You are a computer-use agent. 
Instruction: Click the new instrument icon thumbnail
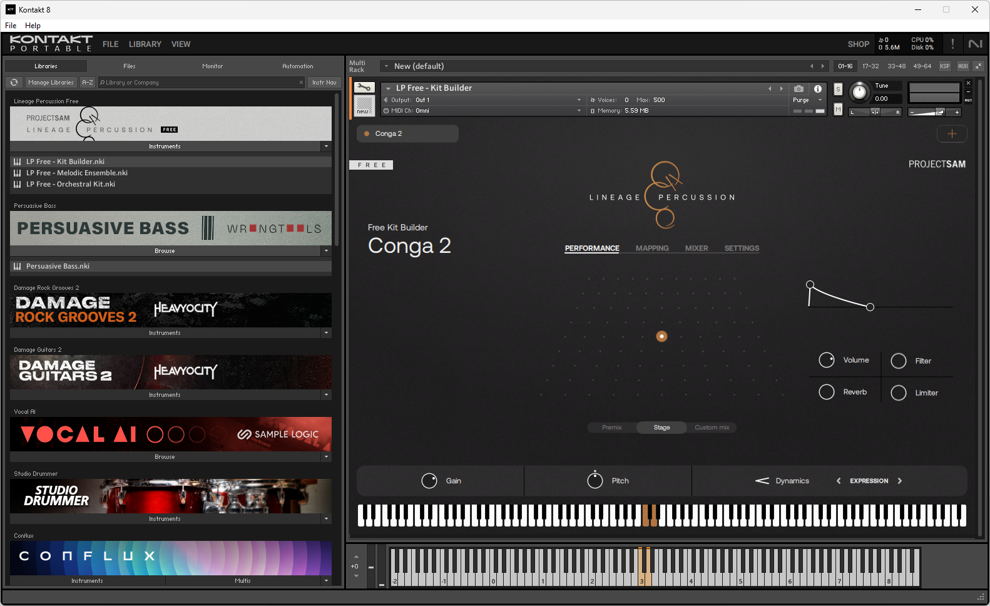364,105
